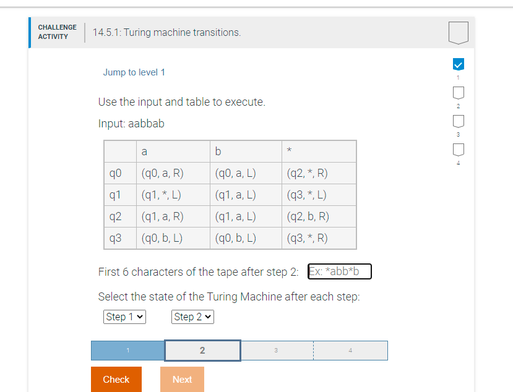The image size is (513, 392).
Task: Select segment 1 of the progress bar
Action: pos(127,350)
